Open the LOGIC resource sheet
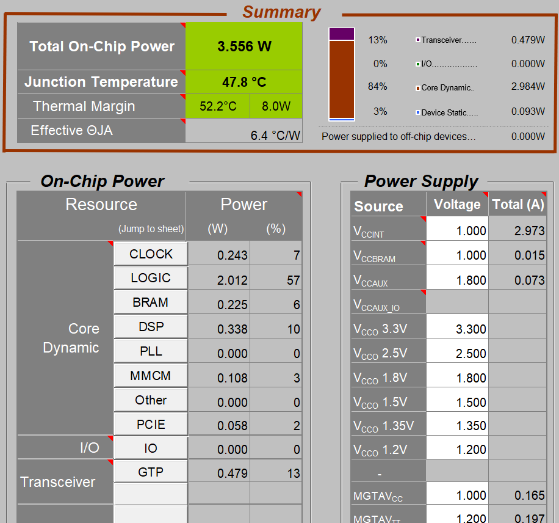This screenshot has height=523, width=559. click(151, 278)
